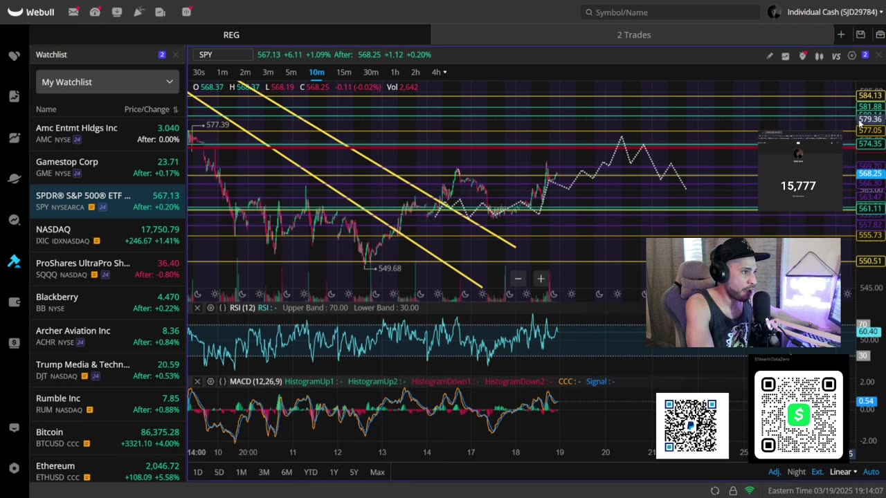Image resolution: width=886 pixels, height=498 pixels.
Task: Open the tag icon in left sidebar
Action: 14,55
